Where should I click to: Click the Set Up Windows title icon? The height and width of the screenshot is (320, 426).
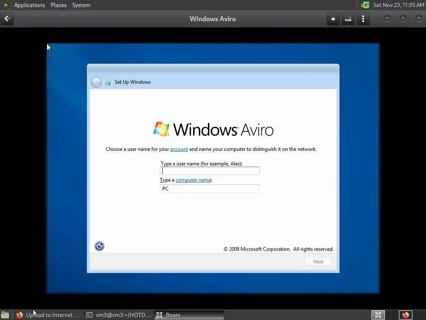tap(108, 82)
